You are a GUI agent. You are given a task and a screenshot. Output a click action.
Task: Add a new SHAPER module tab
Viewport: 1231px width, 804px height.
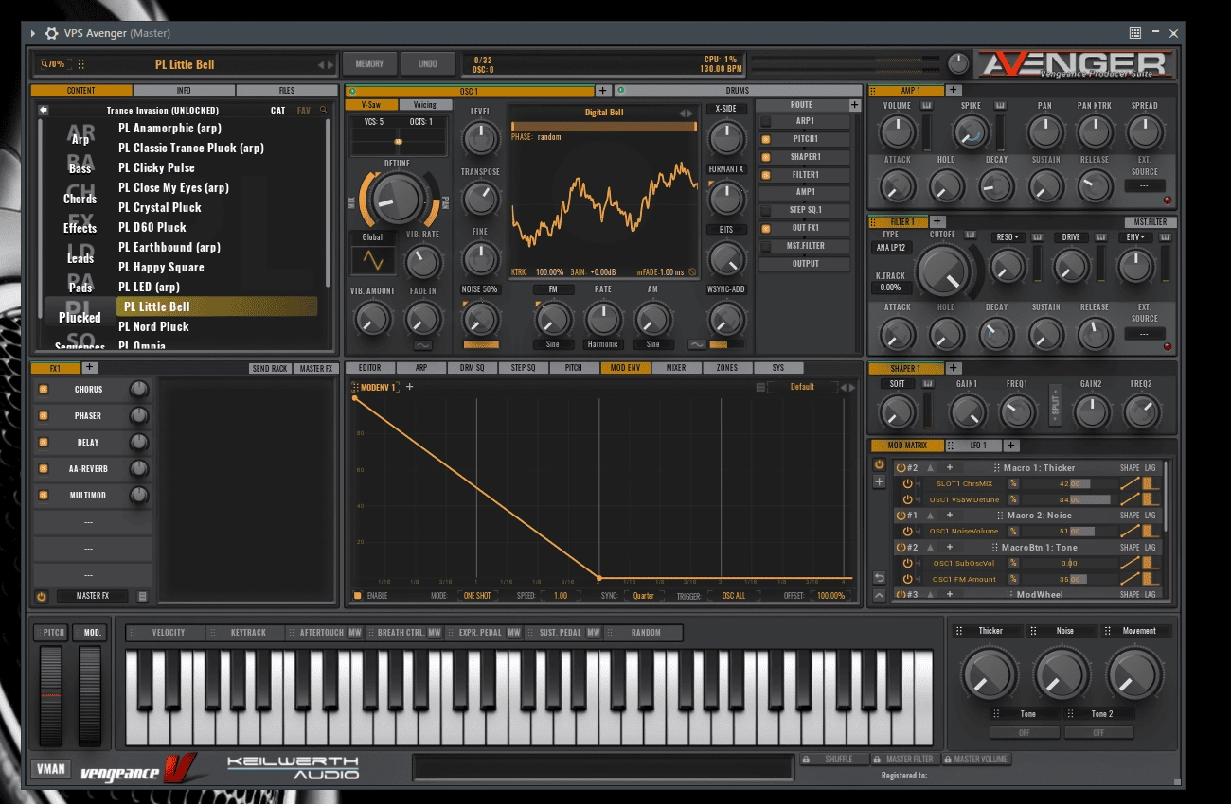coord(954,368)
